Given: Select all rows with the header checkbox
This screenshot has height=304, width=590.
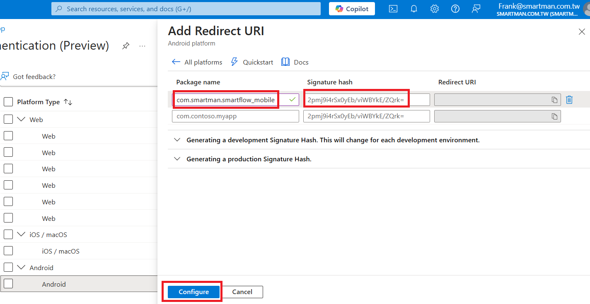Looking at the screenshot, I should [8, 102].
